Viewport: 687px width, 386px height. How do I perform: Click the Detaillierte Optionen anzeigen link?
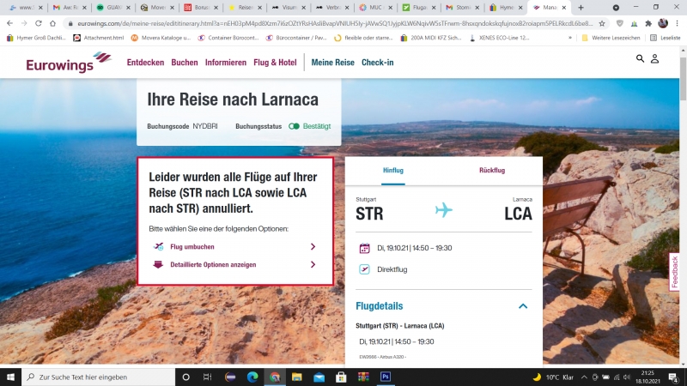pos(213,265)
